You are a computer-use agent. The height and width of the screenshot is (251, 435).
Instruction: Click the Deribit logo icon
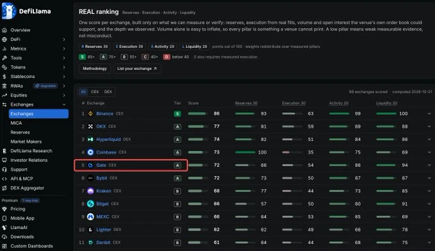pyautogui.click(x=90, y=243)
